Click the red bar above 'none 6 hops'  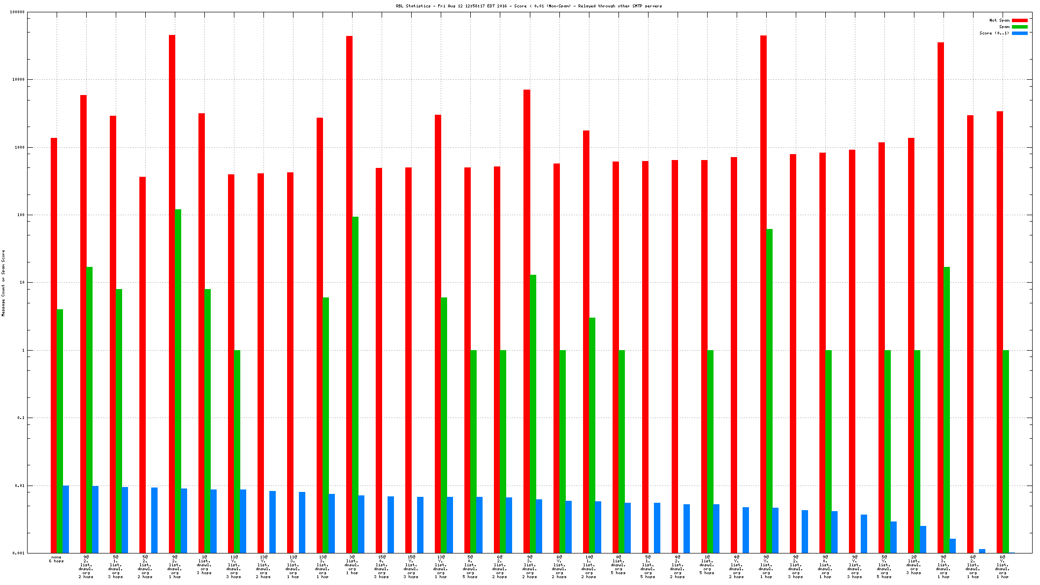(54, 345)
